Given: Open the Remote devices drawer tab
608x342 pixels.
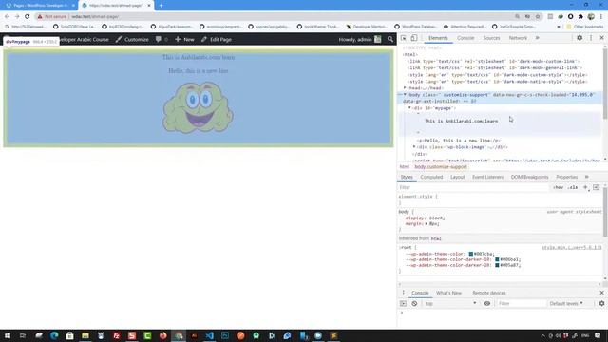Looking at the screenshot, I should (x=489, y=293).
